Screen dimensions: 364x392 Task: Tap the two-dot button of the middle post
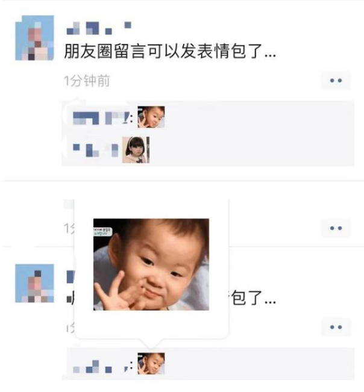pyautogui.click(x=336, y=228)
